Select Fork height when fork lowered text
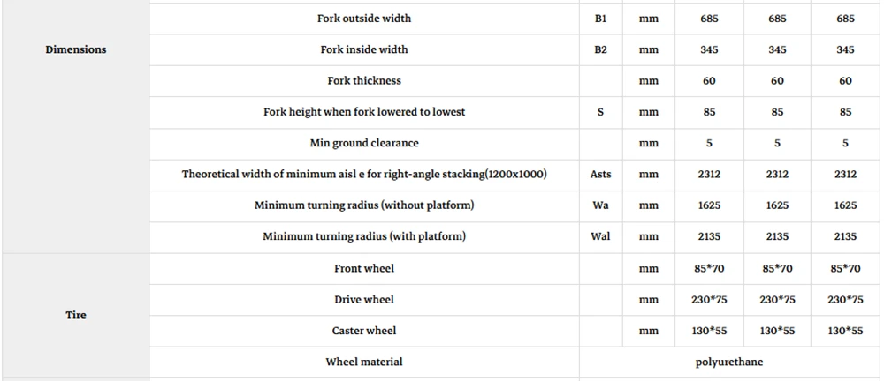Image resolution: width=884 pixels, height=381 pixels. pyautogui.click(x=364, y=112)
